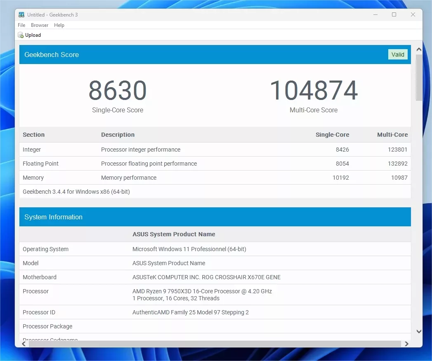Maximize the Geekbench 3 window

[394, 15]
